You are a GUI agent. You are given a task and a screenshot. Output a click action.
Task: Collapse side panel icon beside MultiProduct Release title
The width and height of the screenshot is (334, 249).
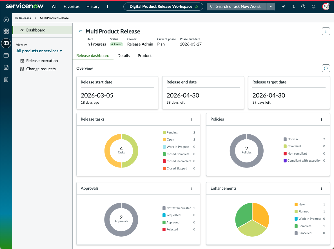[81, 31]
